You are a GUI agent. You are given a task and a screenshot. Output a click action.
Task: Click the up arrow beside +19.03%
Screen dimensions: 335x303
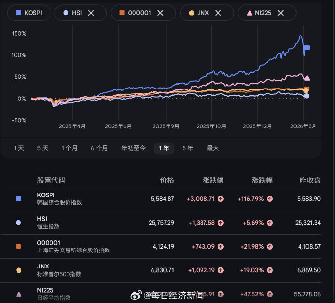point(270,270)
